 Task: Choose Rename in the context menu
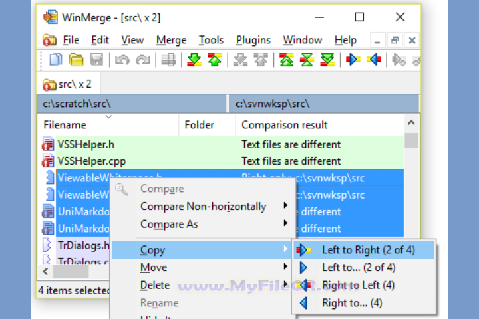click(x=201, y=303)
